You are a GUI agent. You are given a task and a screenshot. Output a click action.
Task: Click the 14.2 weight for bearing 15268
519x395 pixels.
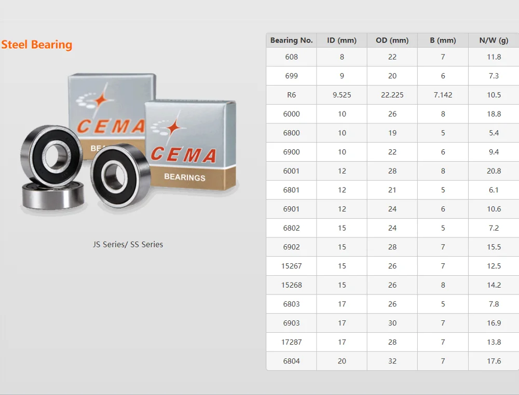494,285
